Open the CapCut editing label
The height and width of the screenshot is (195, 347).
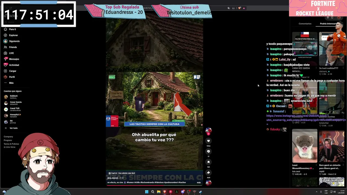[x=122, y=173]
